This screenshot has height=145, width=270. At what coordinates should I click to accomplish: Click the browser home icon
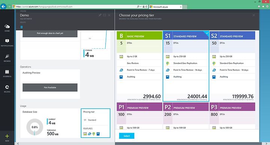click(259, 6)
